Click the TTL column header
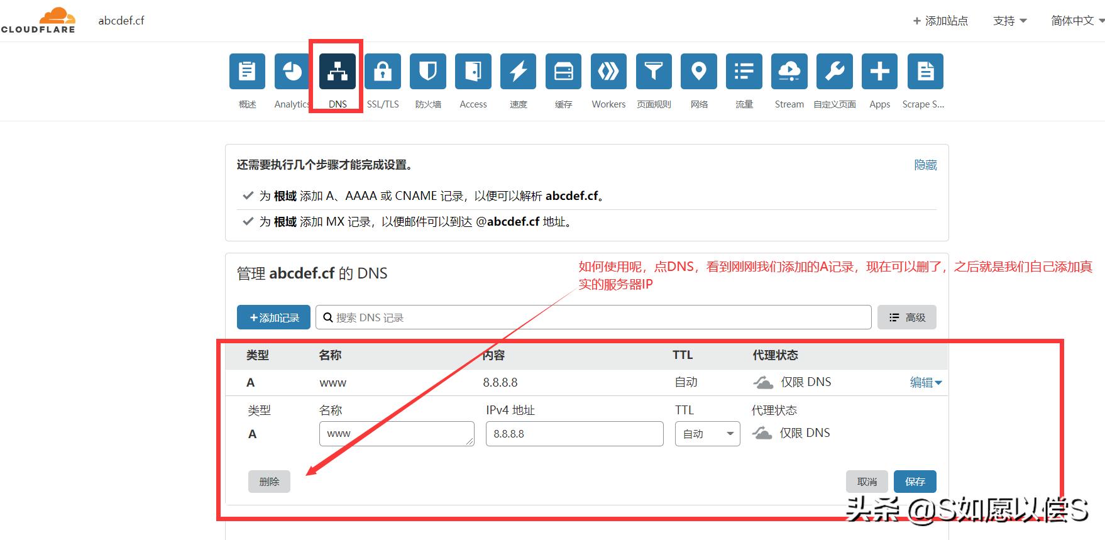1105x540 pixels. pyautogui.click(x=683, y=355)
